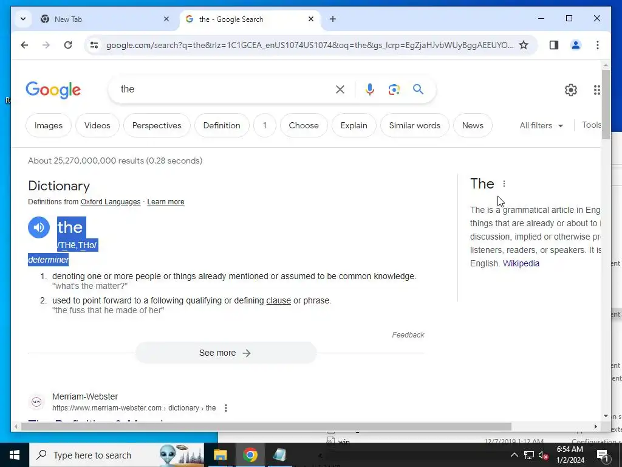Close the New Tab tab
The image size is (622, 467).
[x=166, y=19]
